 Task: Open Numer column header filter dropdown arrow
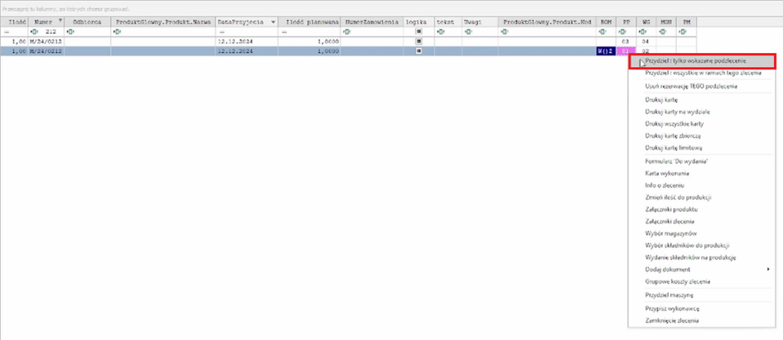pyautogui.click(x=59, y=21)
